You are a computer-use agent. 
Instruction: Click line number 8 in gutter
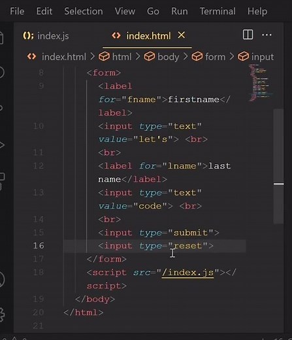[x=41, y=73]
